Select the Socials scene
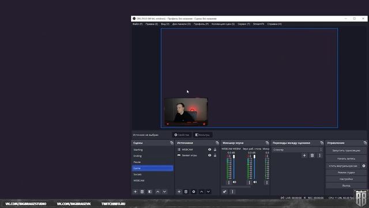 (152, 174)
